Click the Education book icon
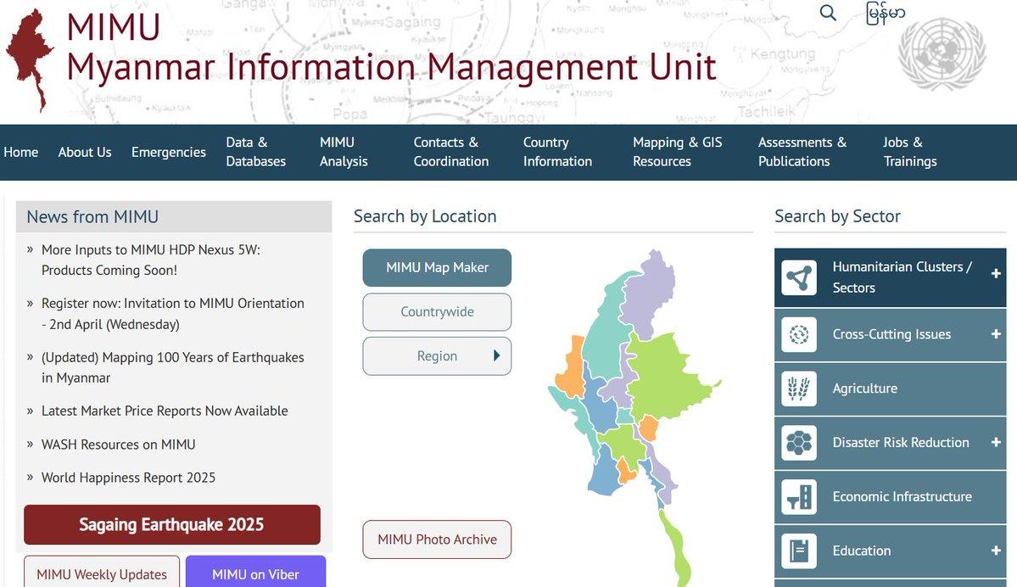 pyautogui.click(x=799, y=551)
